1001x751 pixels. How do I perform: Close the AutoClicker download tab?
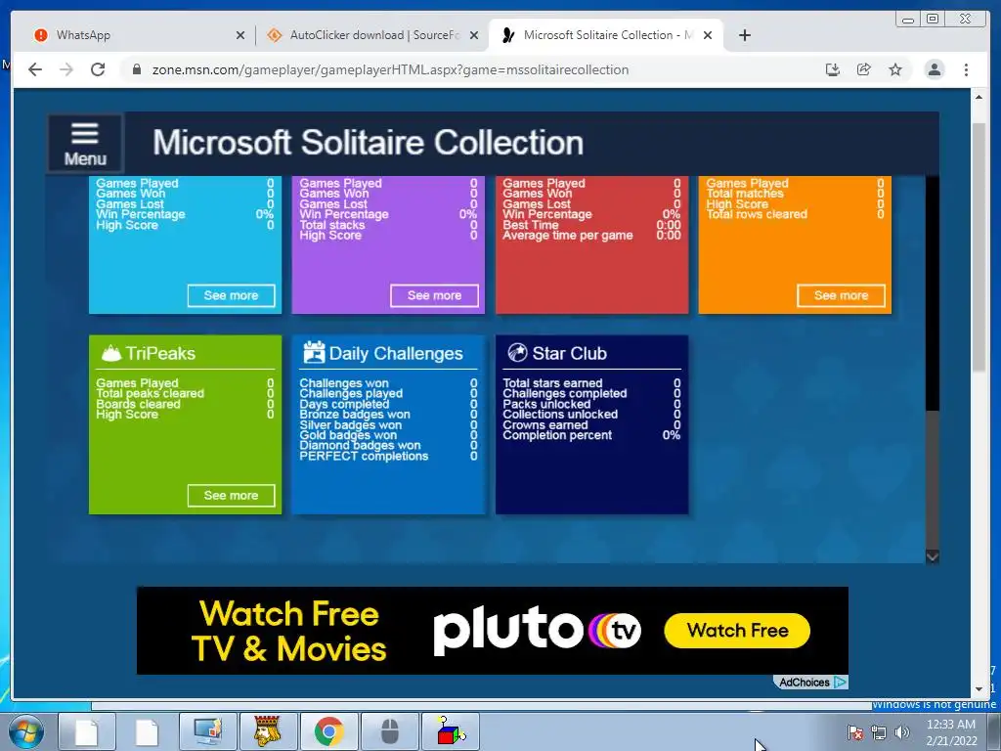click(x=474, y=35)
